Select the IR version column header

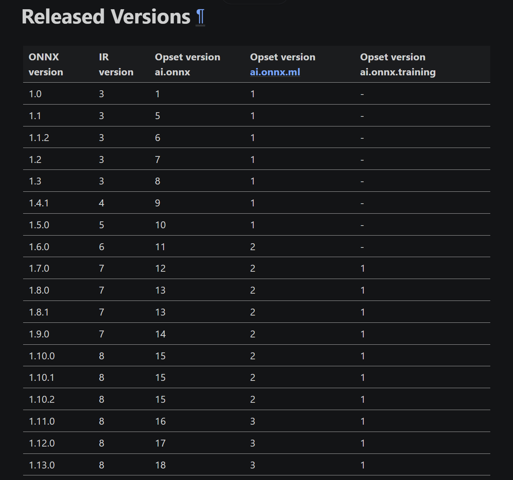[x=116, y=64]
